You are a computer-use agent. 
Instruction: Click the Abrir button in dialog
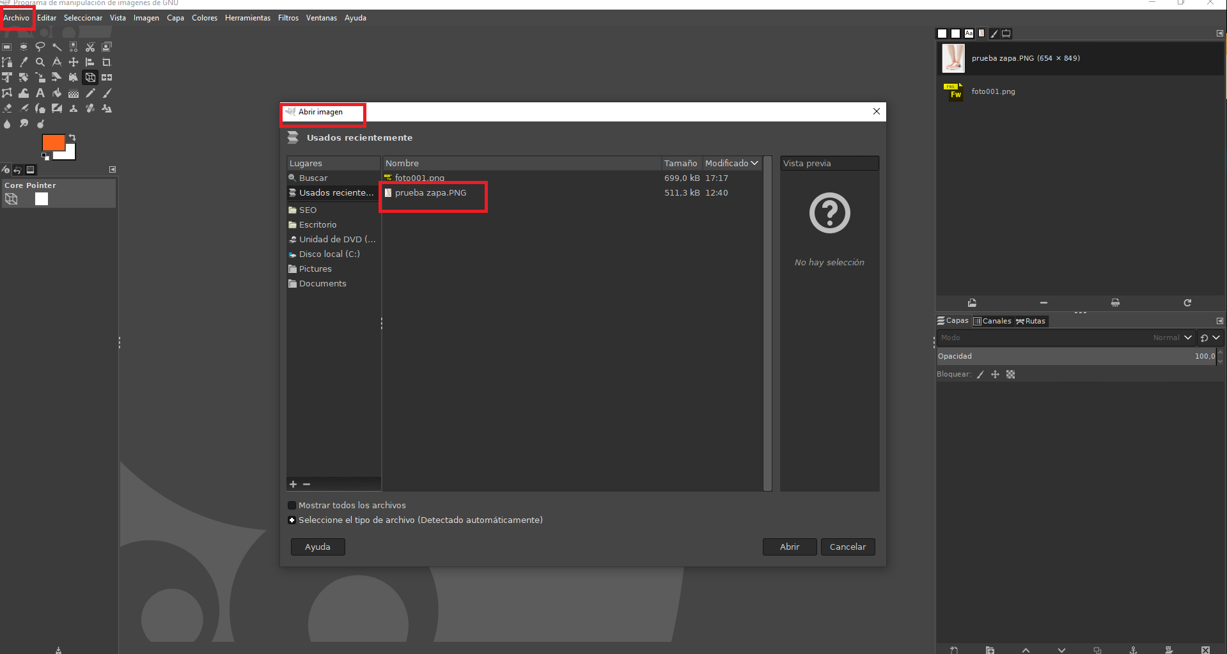pos(789,547)
